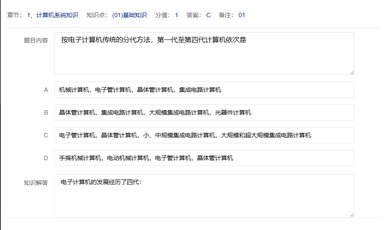Image resolution: width=386 pixels, height=230 pixels.
Task: Click the option A letter label
Action: [46, 90]
